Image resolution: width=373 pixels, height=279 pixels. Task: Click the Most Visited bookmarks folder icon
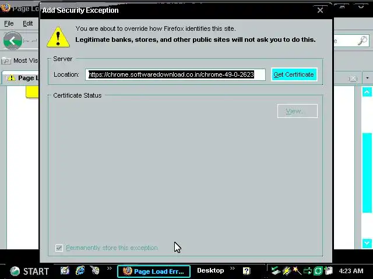click(6, 60)
